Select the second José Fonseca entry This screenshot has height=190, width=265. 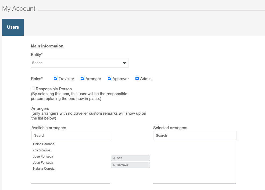(43, 163)
